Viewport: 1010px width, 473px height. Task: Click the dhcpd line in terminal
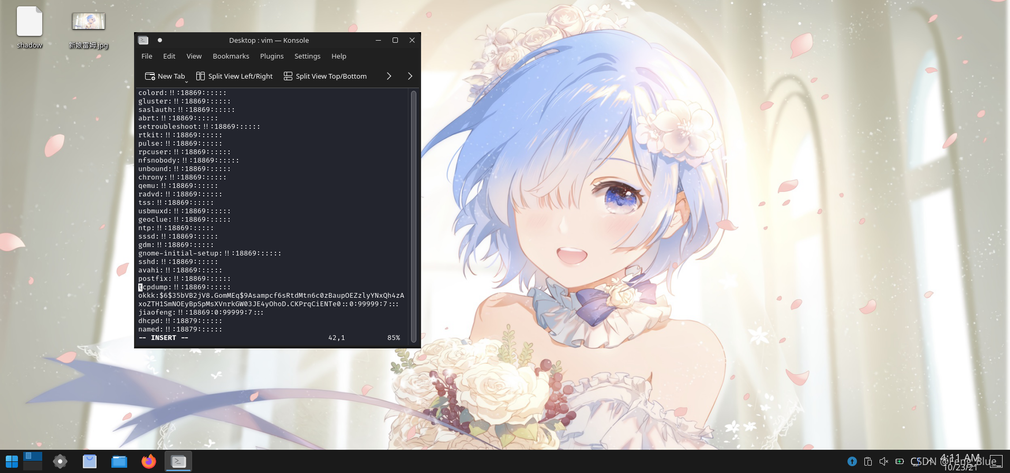[x=180, y=321]
